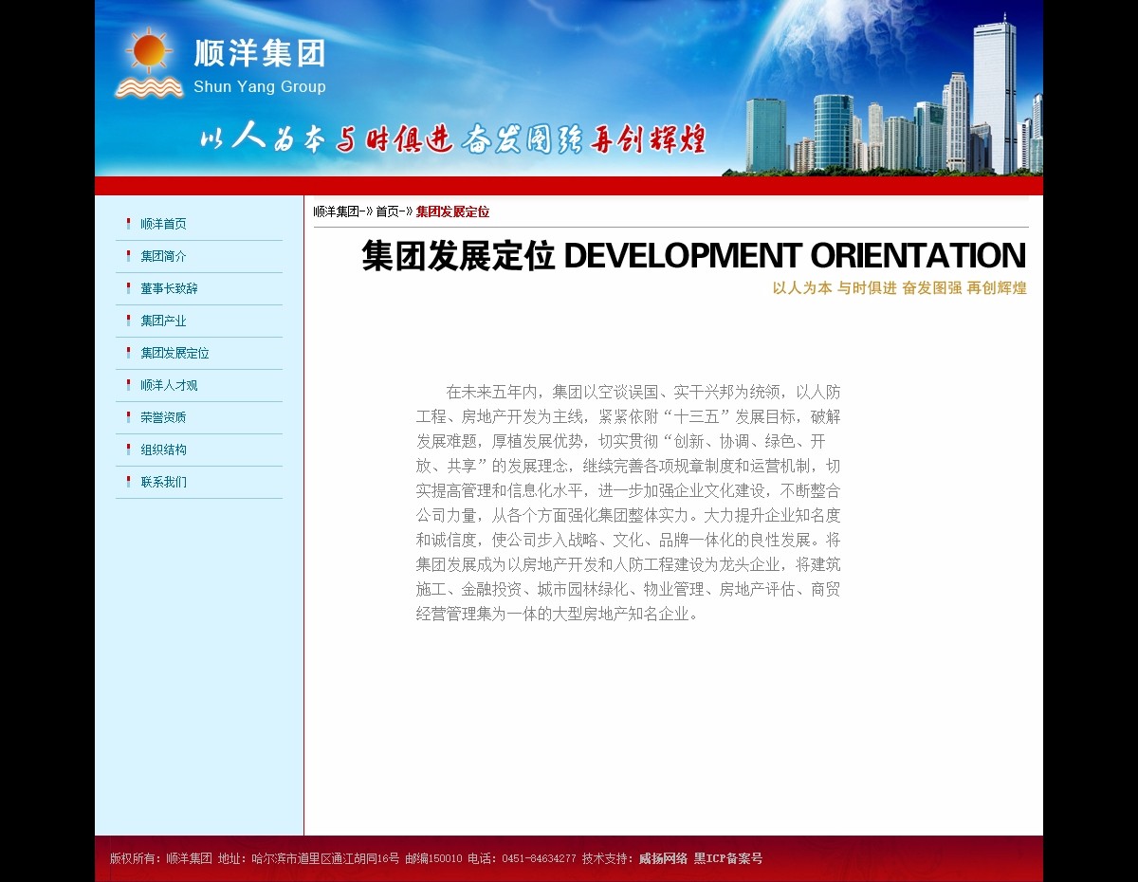Click the 黑ICP备案号 link in footer
This screenshot has height=882, width=1138.
(728, 858)
